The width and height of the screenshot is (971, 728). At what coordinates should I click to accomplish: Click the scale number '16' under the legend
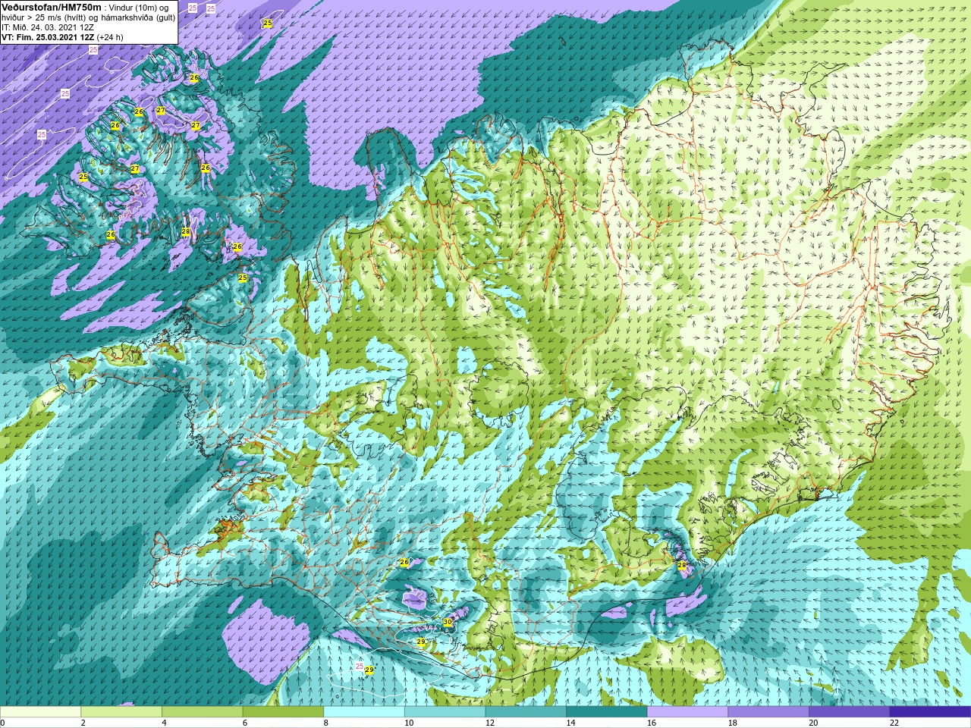(652, 723)
